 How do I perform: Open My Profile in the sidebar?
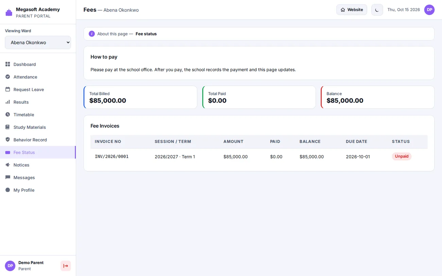[38, 190]
